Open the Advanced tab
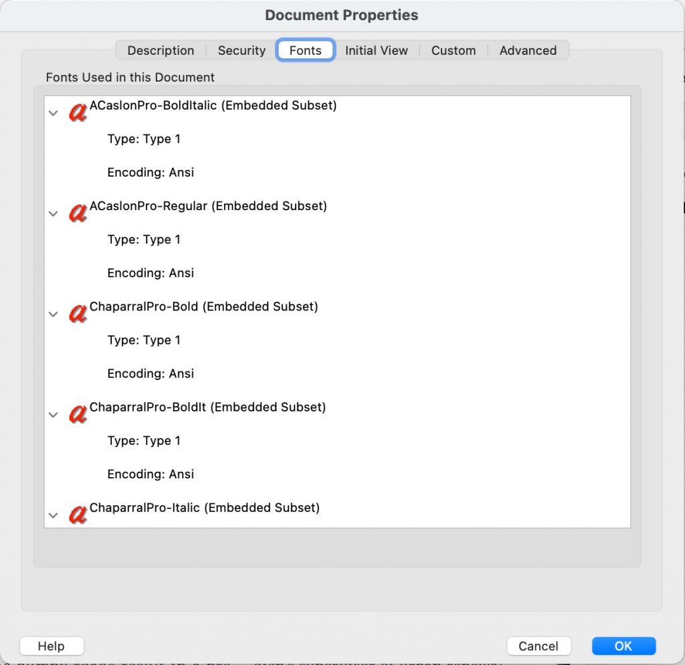 click(528, 50)
